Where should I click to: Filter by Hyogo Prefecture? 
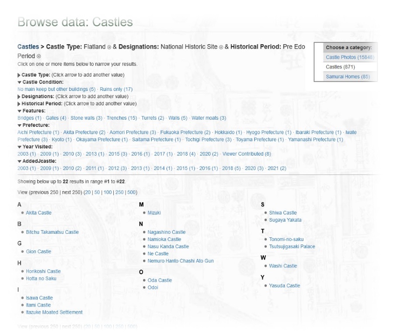[269, 132]
